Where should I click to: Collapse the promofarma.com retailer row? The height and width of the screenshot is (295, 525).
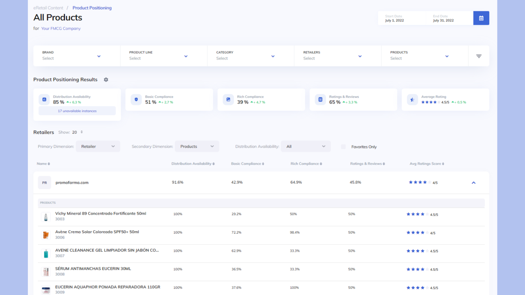(x=473, y=183)
